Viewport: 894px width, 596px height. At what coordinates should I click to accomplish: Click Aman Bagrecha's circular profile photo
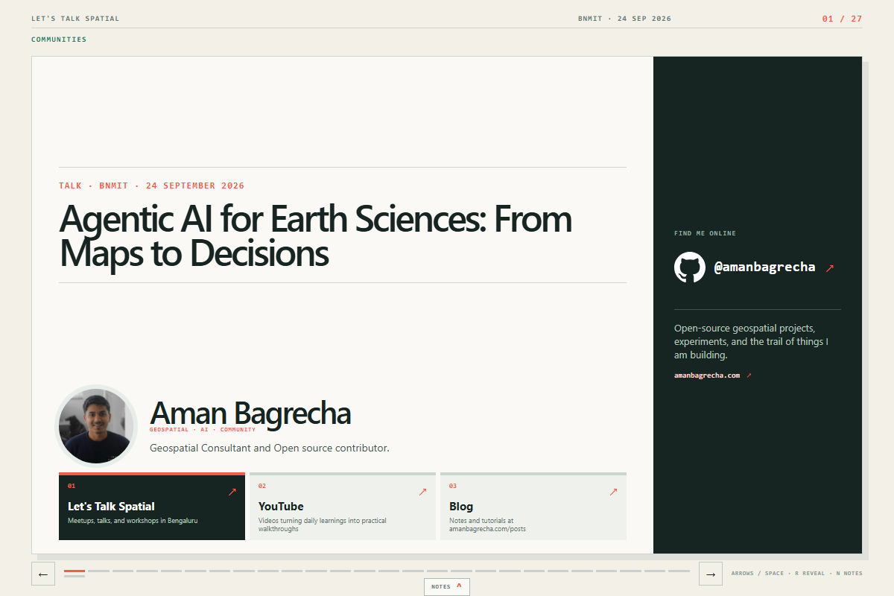97,426
